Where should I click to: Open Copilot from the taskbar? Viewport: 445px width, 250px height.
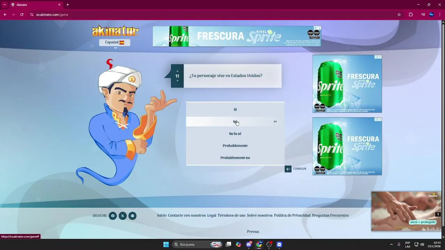coord(238,244)
